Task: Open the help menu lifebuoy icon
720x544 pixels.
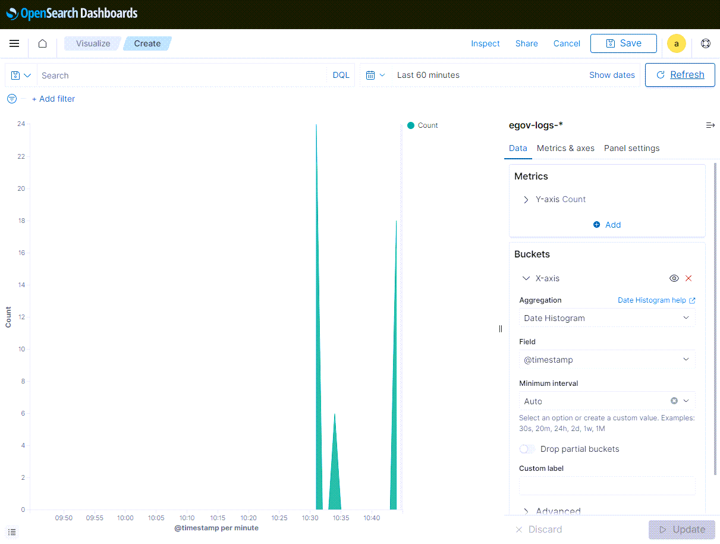Action: pyautogui.click(x=706, y=43)
